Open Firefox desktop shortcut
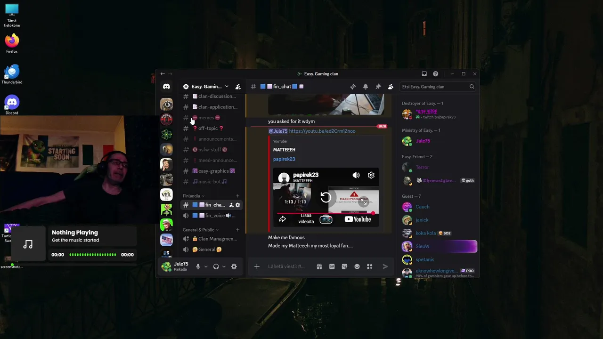The image size is (603, 339). point(12,43)
